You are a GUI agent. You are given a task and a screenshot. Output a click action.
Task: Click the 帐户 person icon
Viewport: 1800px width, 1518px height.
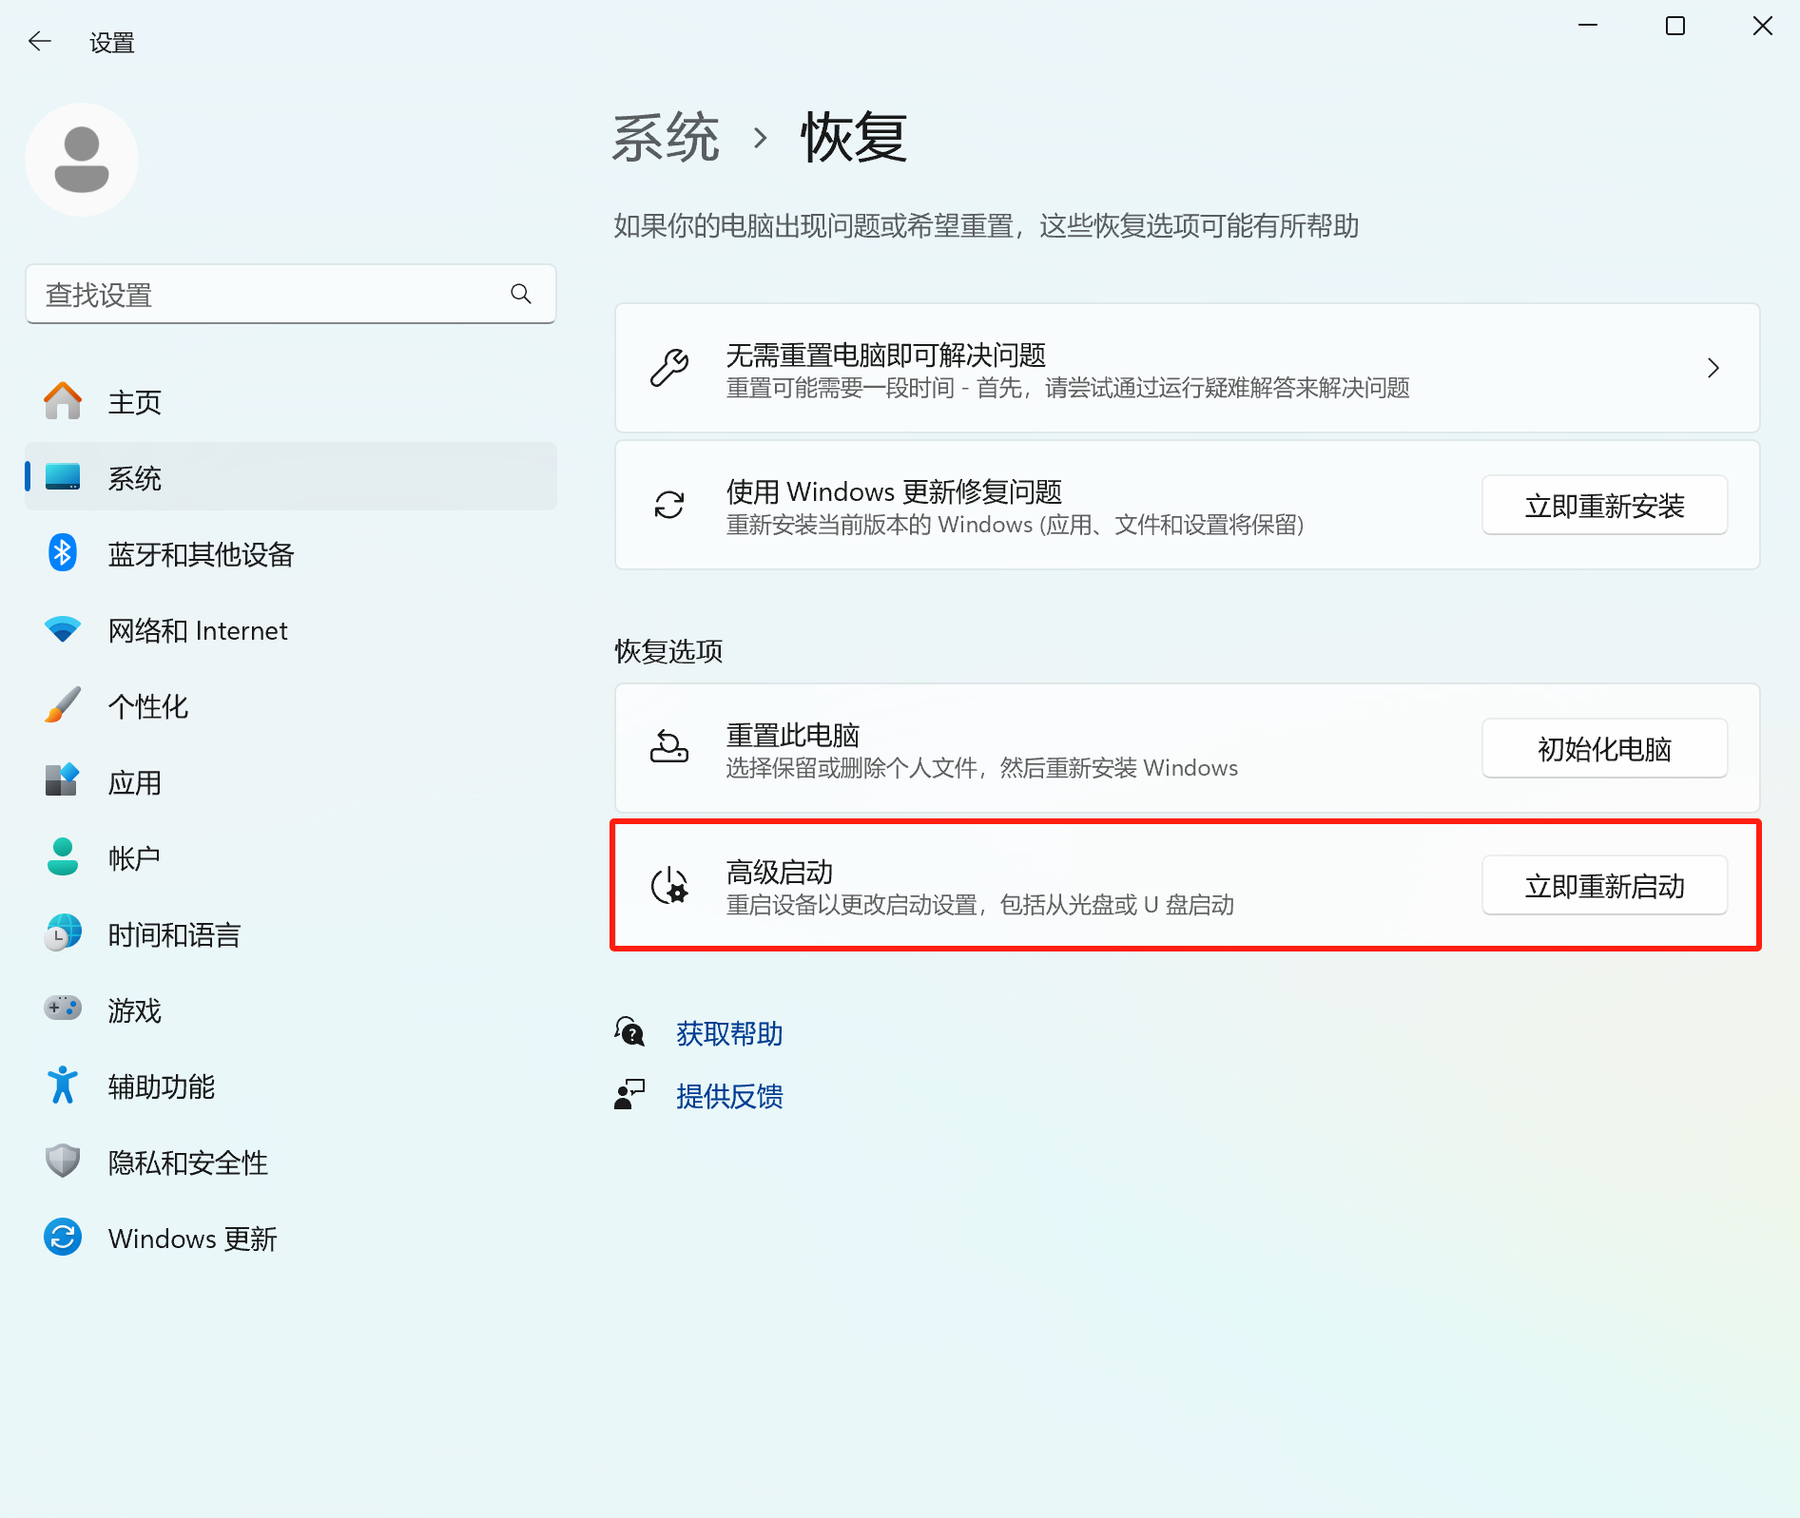coord(63,857)
